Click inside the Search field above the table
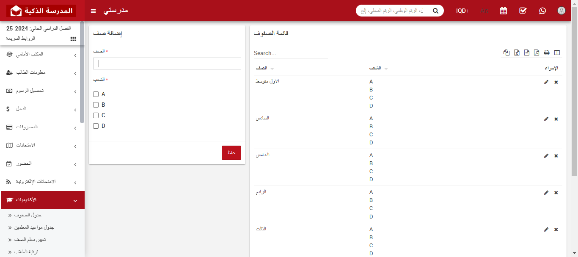 [x=290, y=53]
